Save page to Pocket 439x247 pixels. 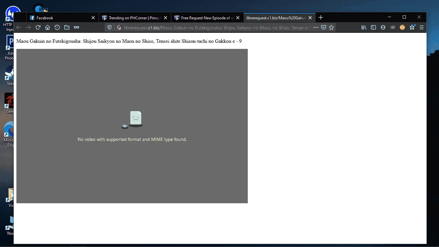click(x=324, y=28)
